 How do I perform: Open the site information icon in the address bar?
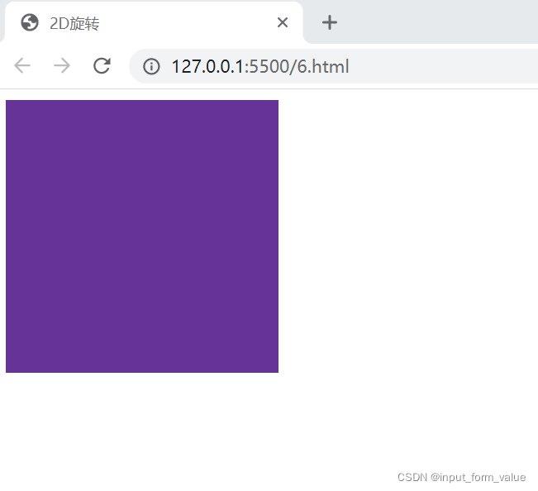click(x=151, y=66)
